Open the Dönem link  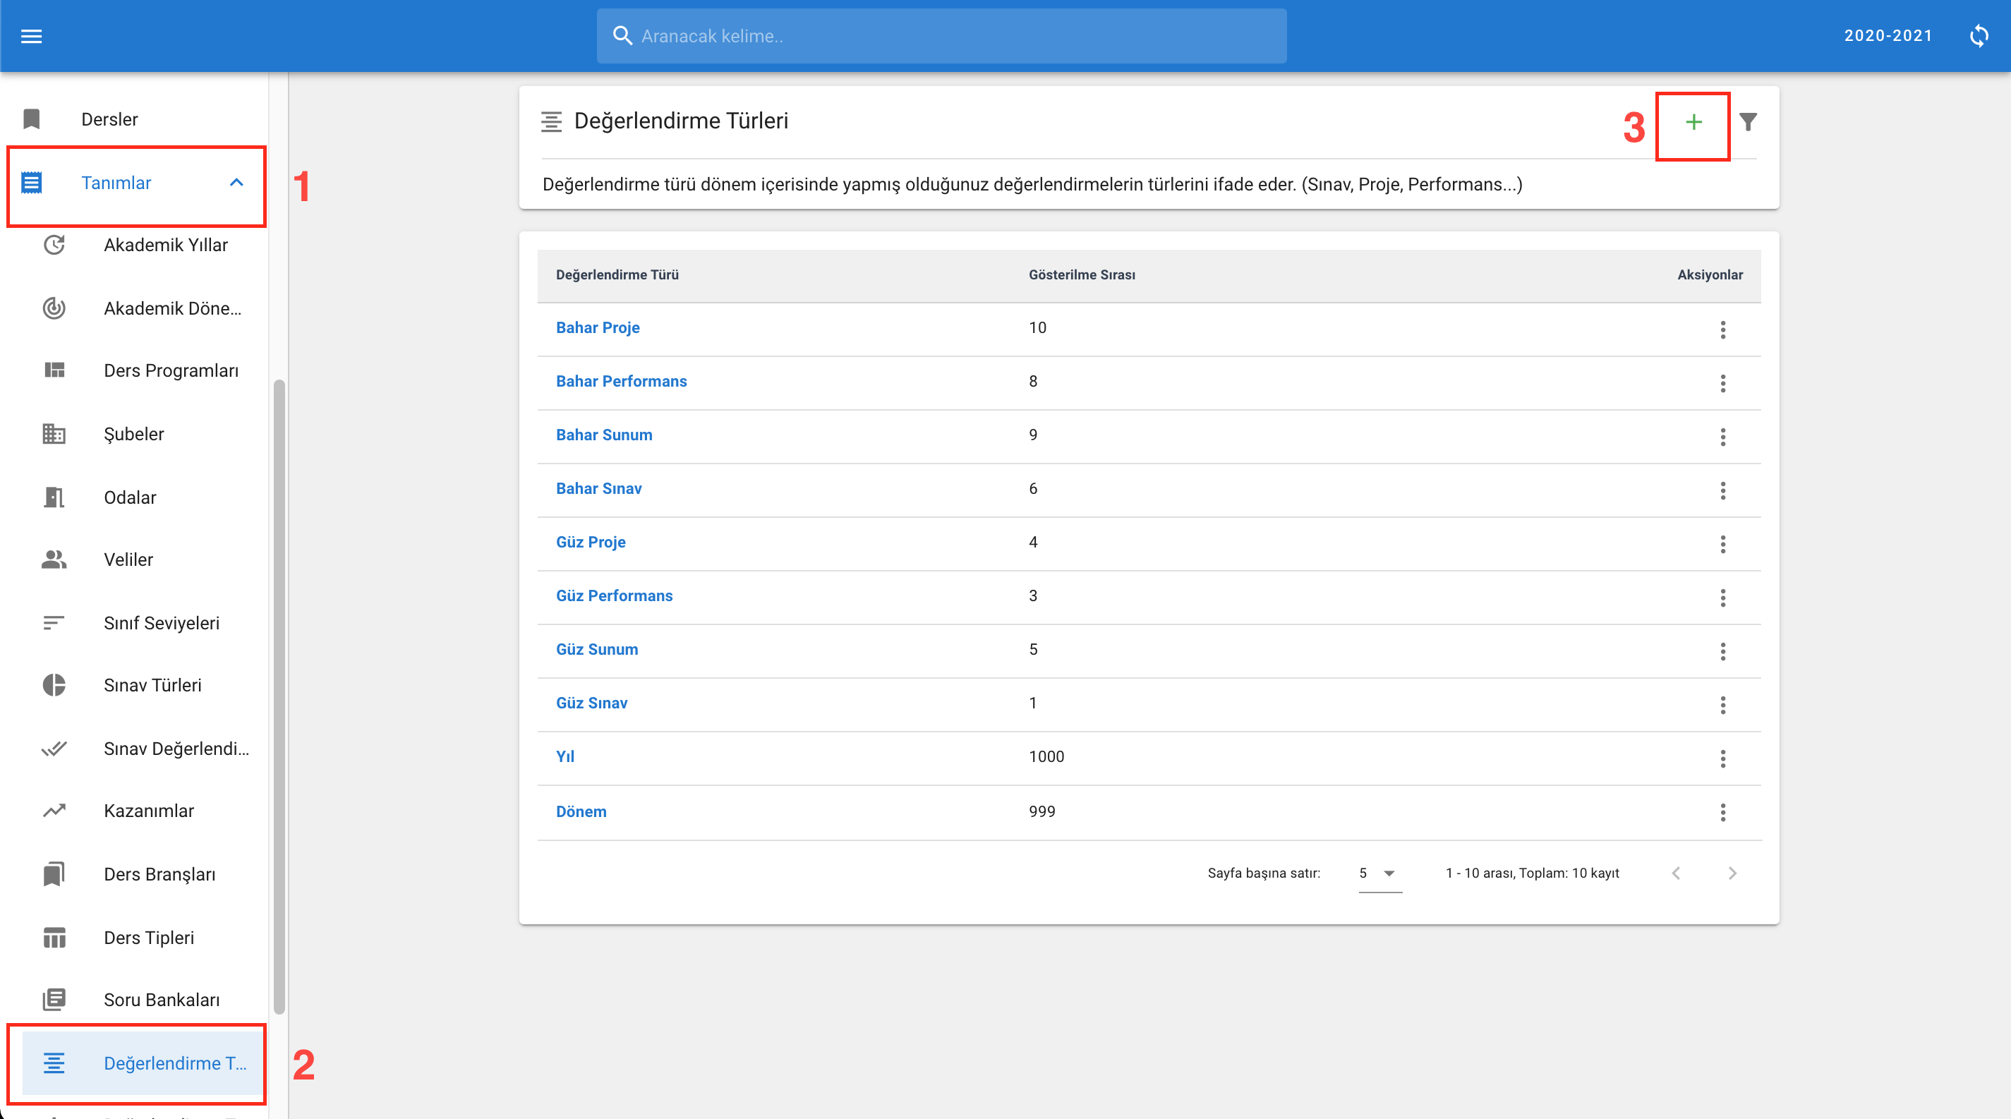click(x=581, y=811)
